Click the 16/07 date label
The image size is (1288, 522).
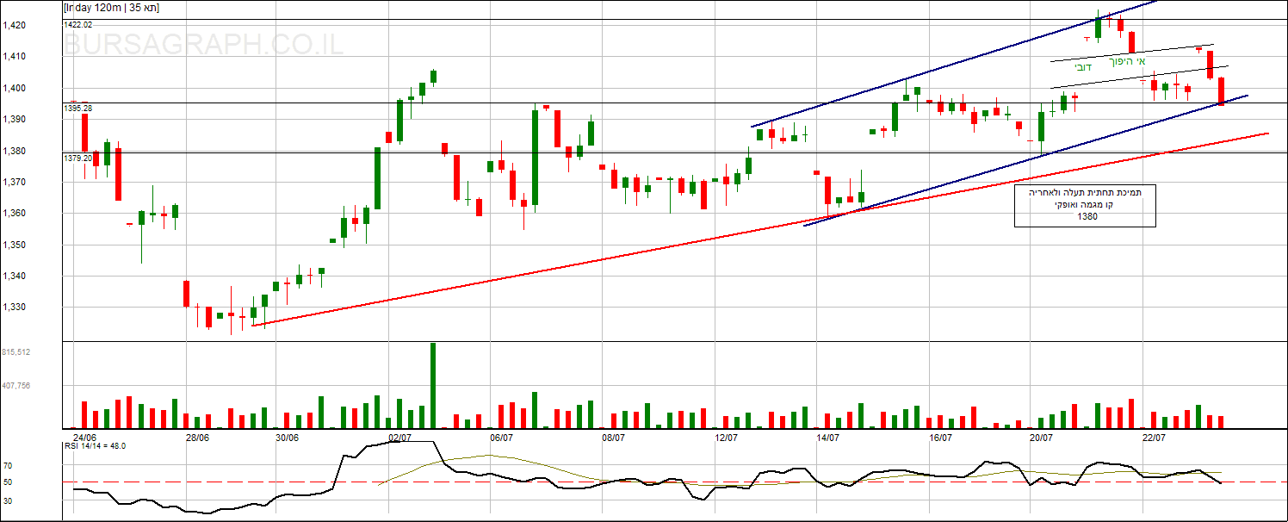point(940,438)
